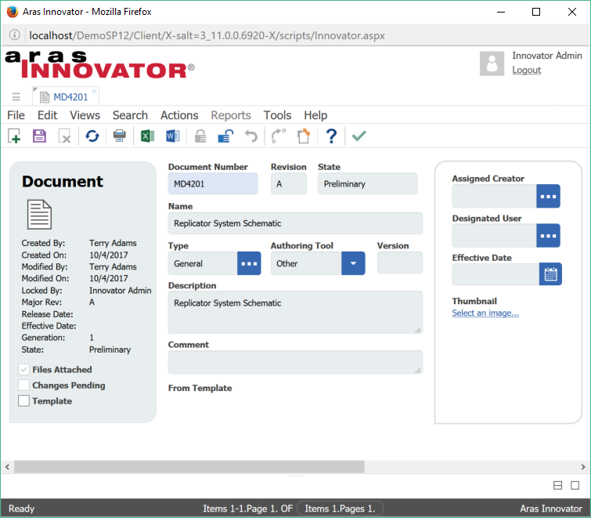This screenshot has height=518, width=591.
Task: Click the site info icon in address bar
Action: 14,35
